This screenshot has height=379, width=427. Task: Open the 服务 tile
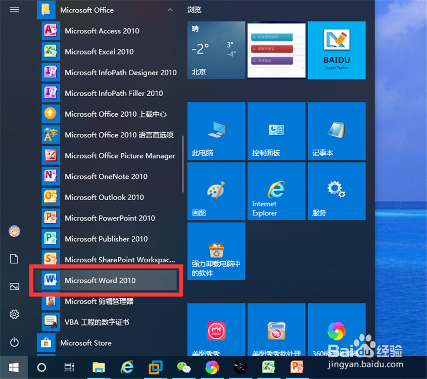tap(336, 191)
